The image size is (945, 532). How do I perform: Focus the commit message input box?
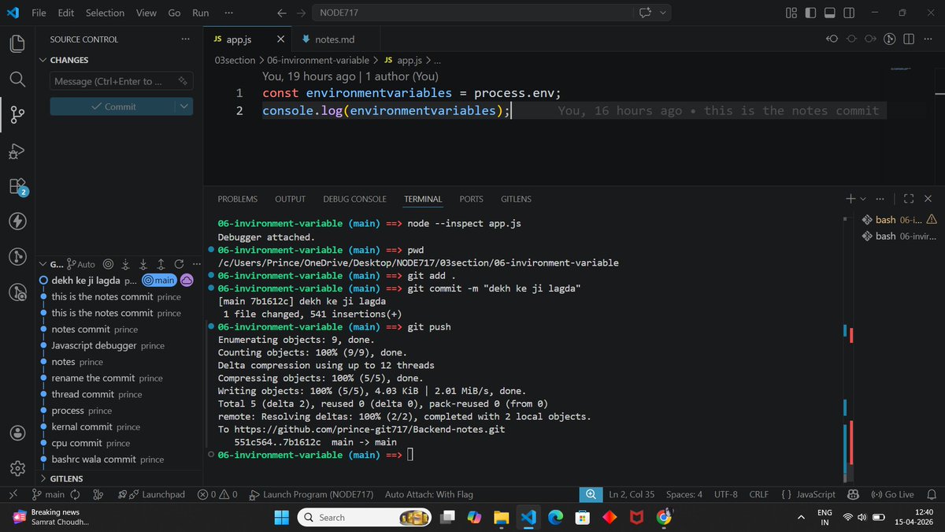[x=121, y=81]
